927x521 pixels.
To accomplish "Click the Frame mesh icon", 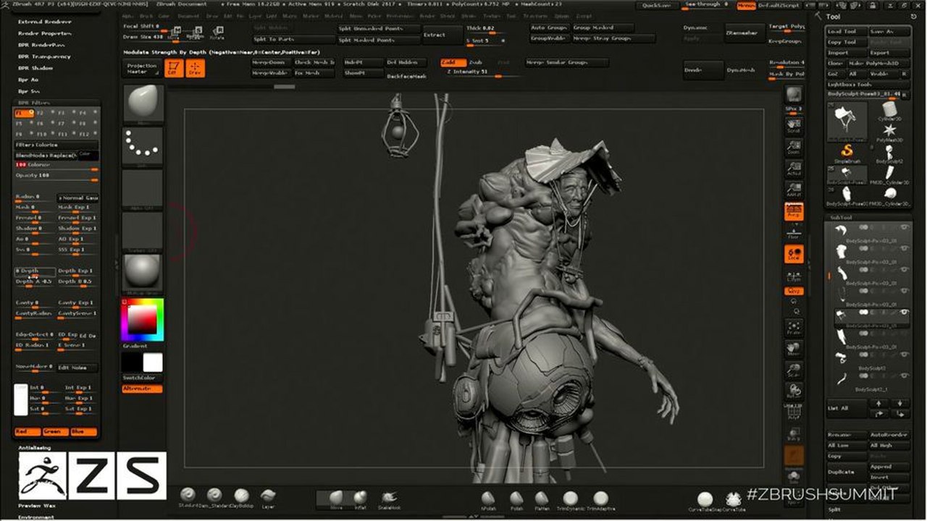I will (x=794, y=328).
